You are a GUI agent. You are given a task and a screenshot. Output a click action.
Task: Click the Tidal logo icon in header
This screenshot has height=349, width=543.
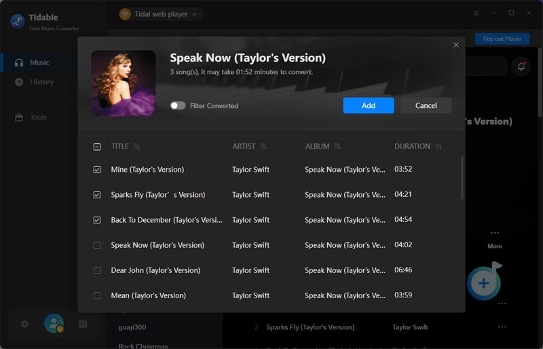point(125,14)
